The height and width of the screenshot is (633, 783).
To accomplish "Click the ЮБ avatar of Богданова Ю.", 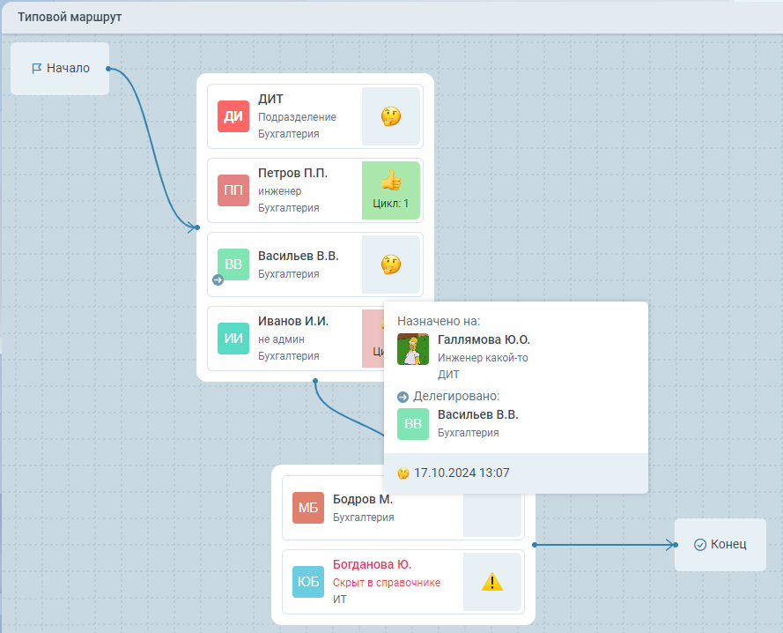I will 308,582.
